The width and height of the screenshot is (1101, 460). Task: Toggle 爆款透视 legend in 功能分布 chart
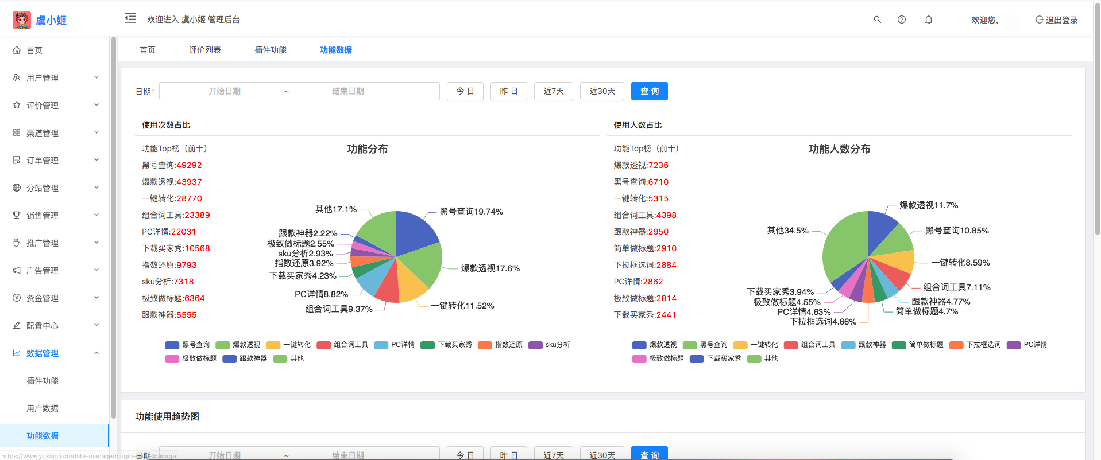[x=238, y=345]
